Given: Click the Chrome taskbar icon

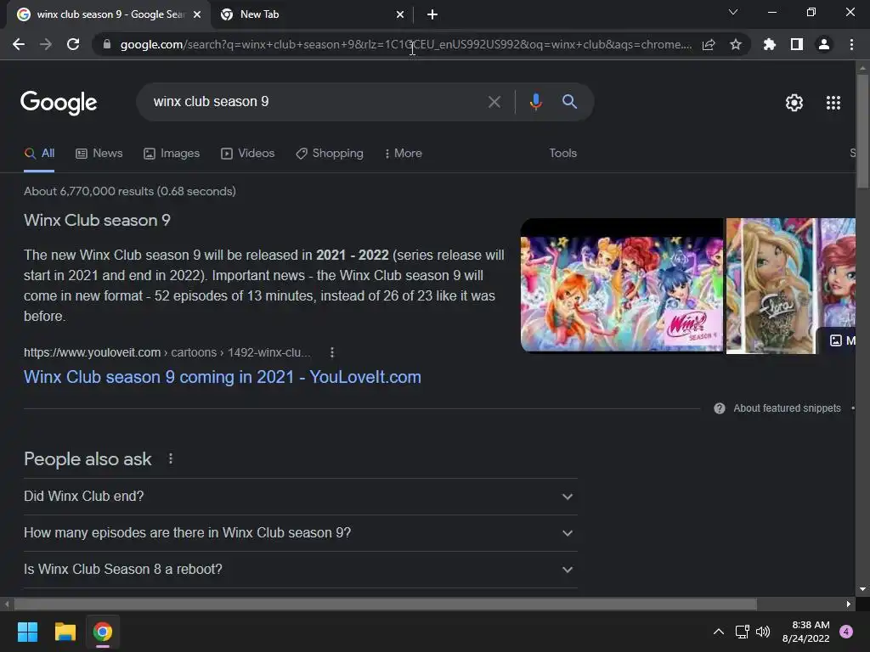Looking at the screenshot, I should (x=103, y=632).
